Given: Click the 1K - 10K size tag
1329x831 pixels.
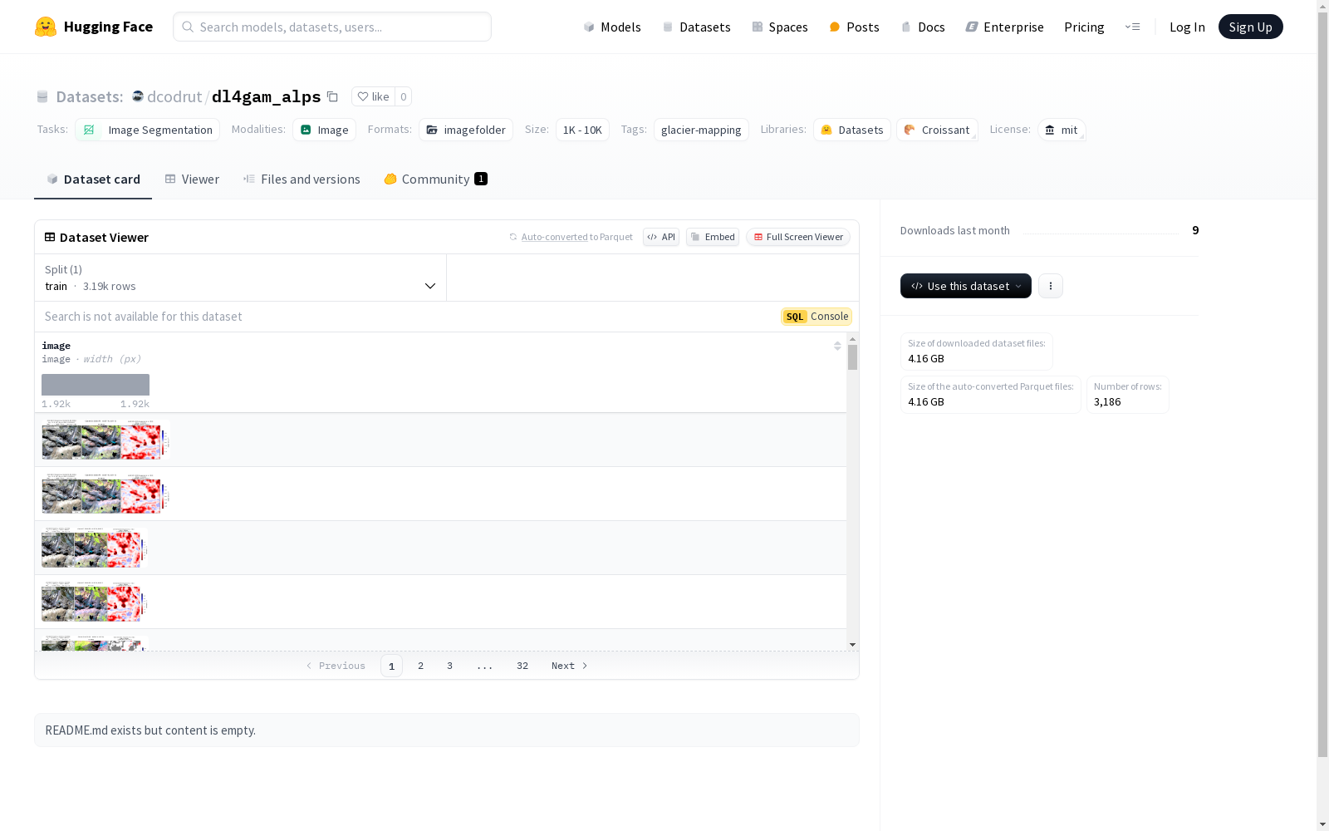Looking at the screenshot, I should 582,130.
